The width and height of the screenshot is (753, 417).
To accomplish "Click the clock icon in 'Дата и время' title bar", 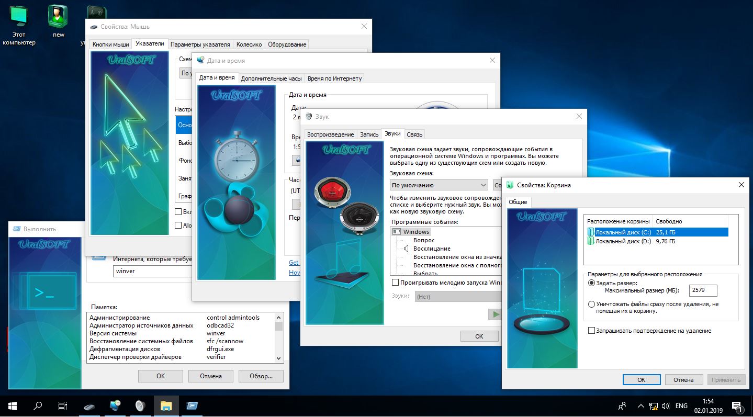I will coord(201,60).
